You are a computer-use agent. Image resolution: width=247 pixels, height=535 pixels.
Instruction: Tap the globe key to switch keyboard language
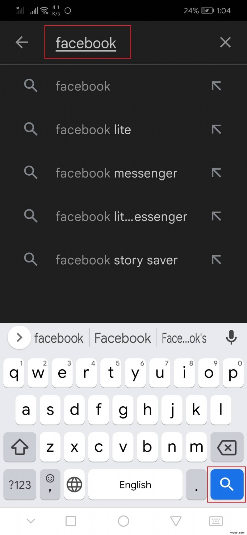pos(74,485)
